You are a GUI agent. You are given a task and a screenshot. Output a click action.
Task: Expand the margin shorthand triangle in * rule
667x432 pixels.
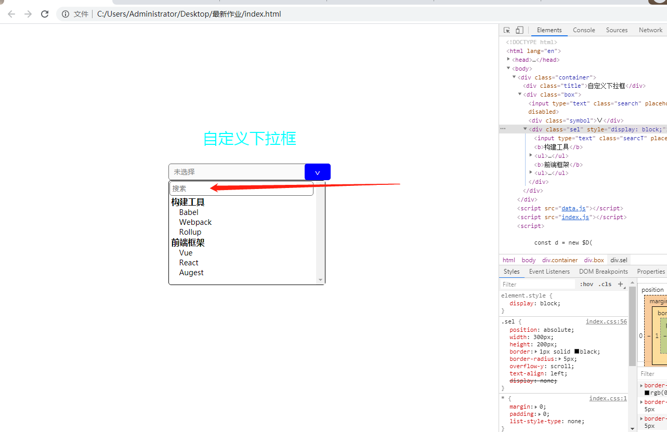click(x=536, y=407)
